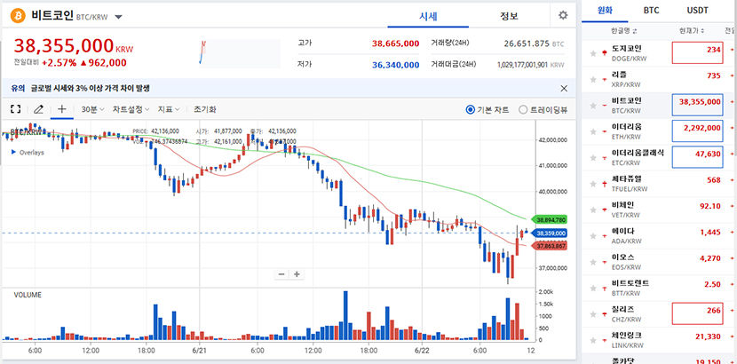737x364 pixels.
Task: Favorite star for 도지코인
Action: click(x=593, y=53)
